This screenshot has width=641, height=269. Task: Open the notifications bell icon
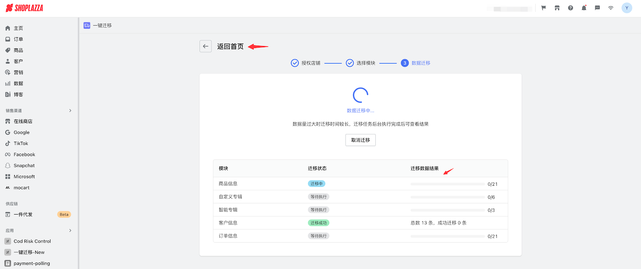tap(584, 8)
